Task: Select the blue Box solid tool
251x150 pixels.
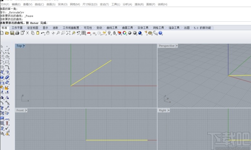Action: coord(2,77)
